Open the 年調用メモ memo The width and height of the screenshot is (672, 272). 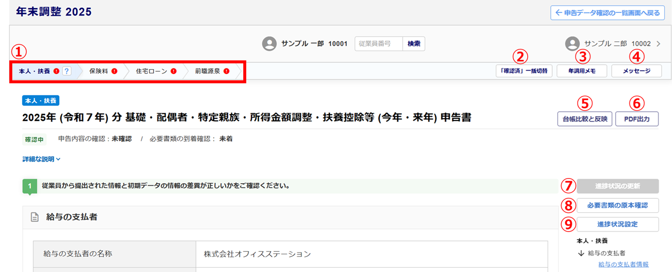click(581, 71)
